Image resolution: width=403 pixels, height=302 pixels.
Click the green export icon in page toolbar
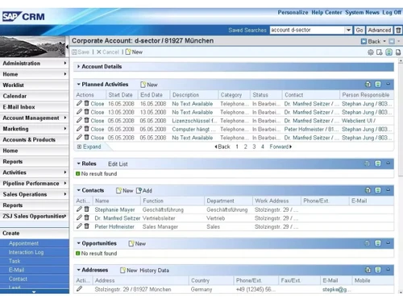coord(388,52)
